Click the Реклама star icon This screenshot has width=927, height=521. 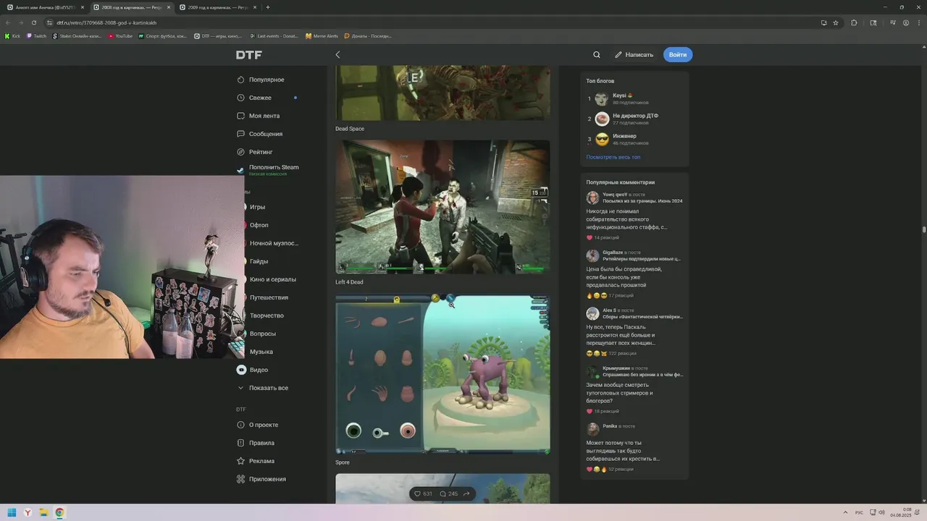(241, 461)
